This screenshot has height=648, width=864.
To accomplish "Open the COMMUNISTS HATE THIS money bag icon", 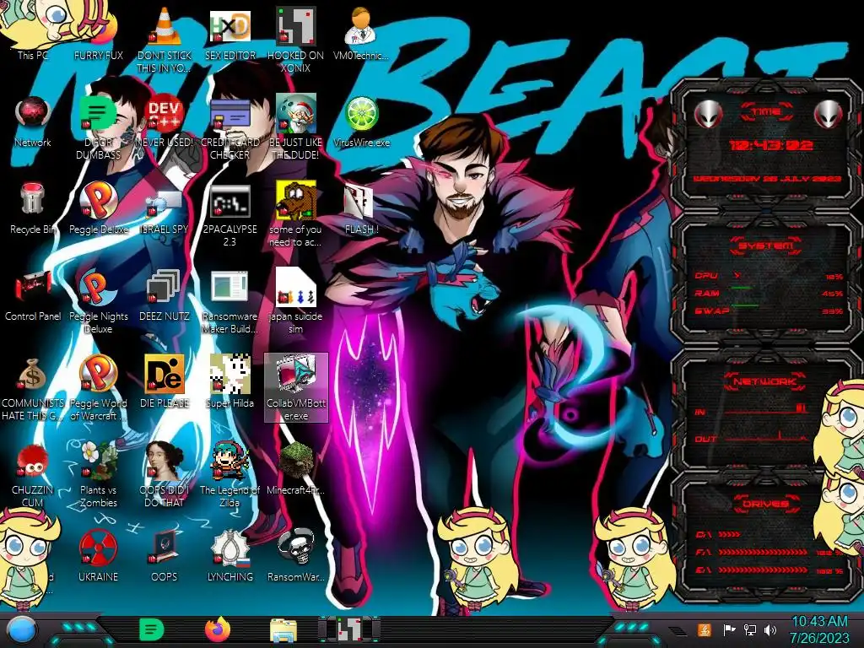I will 33,388.
